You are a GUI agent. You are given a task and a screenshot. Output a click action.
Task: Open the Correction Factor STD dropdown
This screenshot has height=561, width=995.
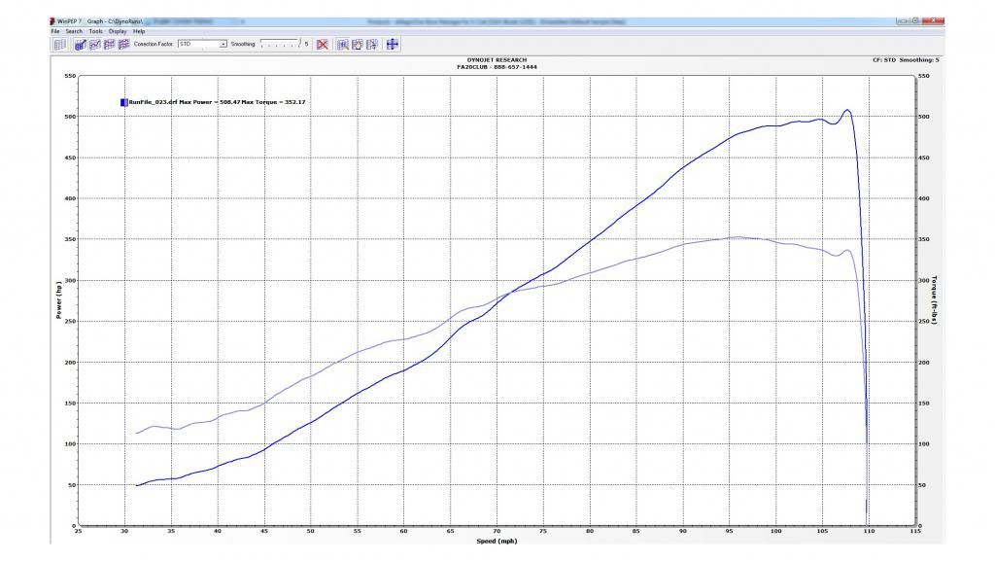[x=223, y=44]
